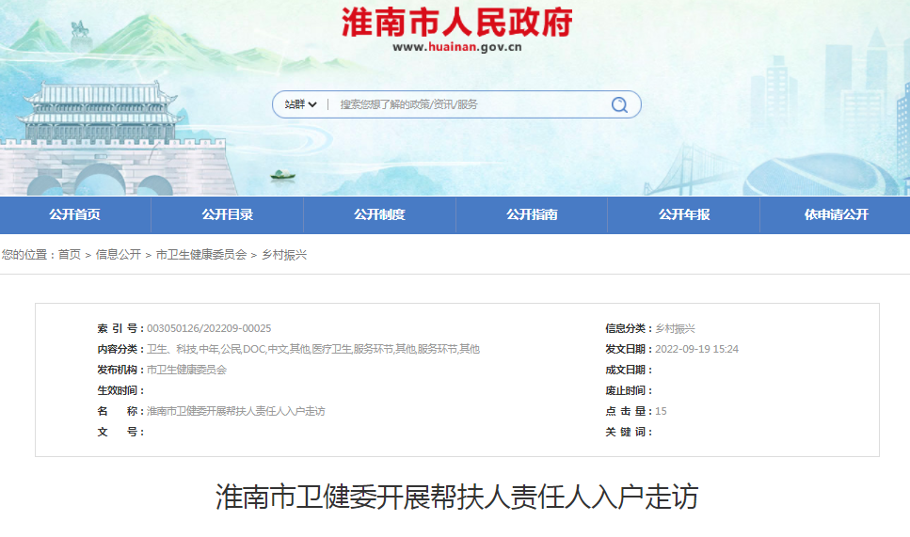Go to 首页 in breadcrumb
This screenshot has height=537, width=910.
pos(70,255)
